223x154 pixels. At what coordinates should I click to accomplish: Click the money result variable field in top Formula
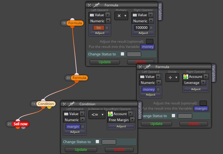(148, 47)
